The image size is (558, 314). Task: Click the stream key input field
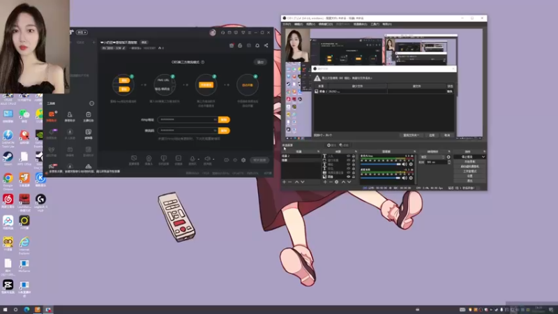pyautogui.click(x=188, y=130)
